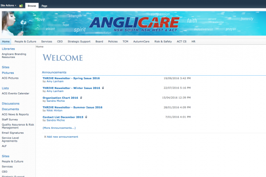Open People & Culture in the top navigation
The height and width of the screenshot is (177, 266).
(25, 42)
